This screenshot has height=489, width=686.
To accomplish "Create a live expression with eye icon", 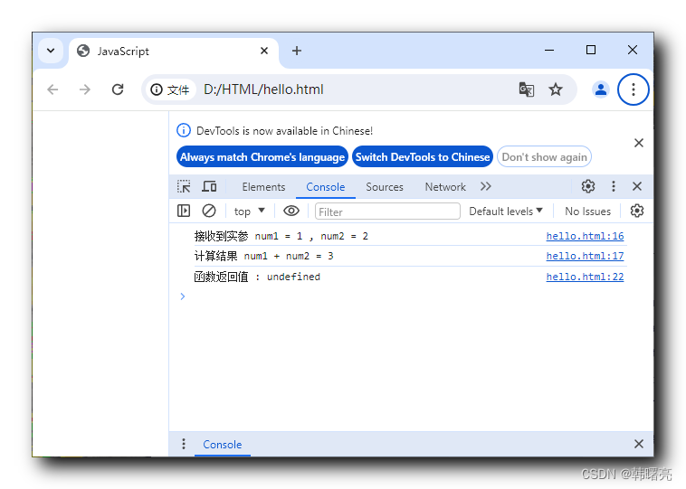I will (x=291, y=212).
